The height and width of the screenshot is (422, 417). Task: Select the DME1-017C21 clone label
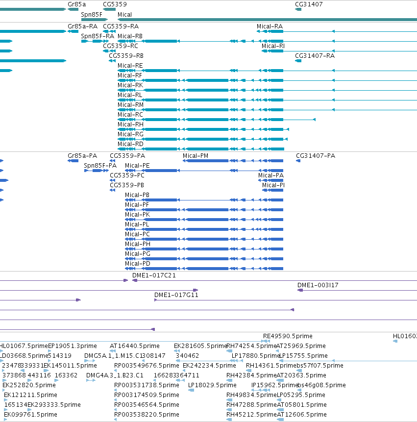coord(154,275)
